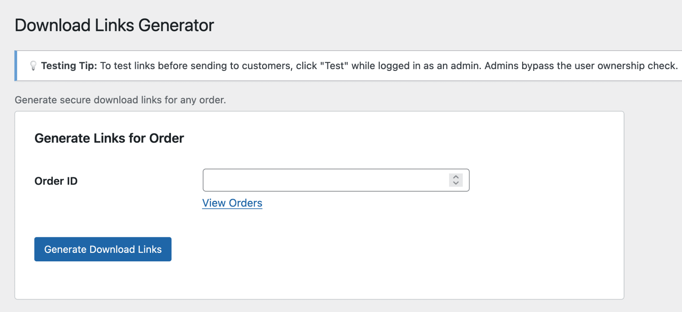Click the Order ID field label
Screen dimensions: 682x312
[56, 181]
